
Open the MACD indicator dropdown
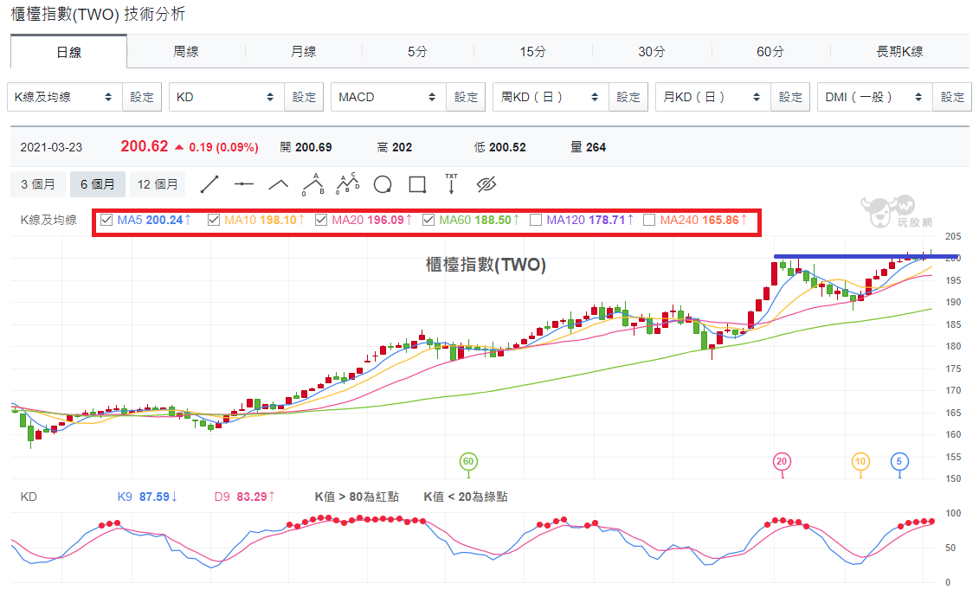point(389,97)
